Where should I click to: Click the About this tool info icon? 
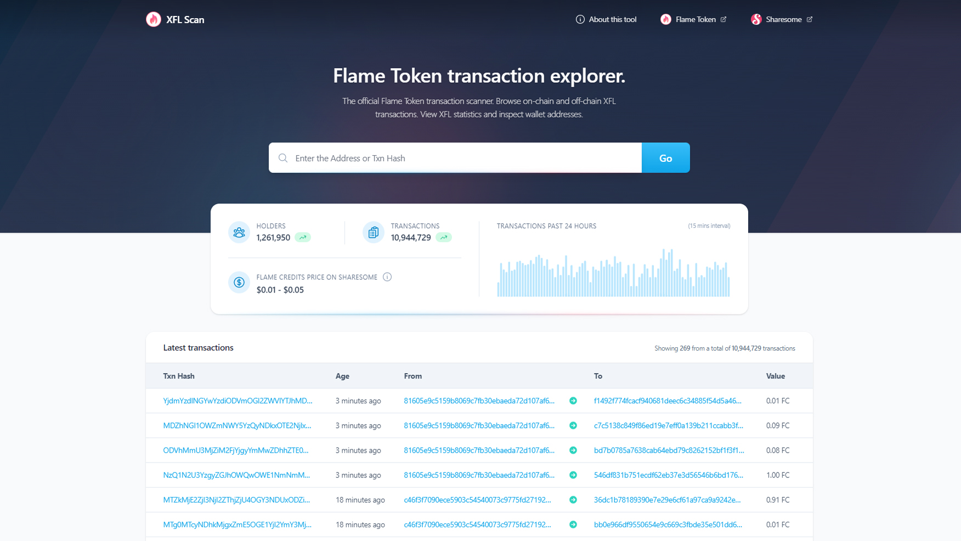tap(580, 19)
